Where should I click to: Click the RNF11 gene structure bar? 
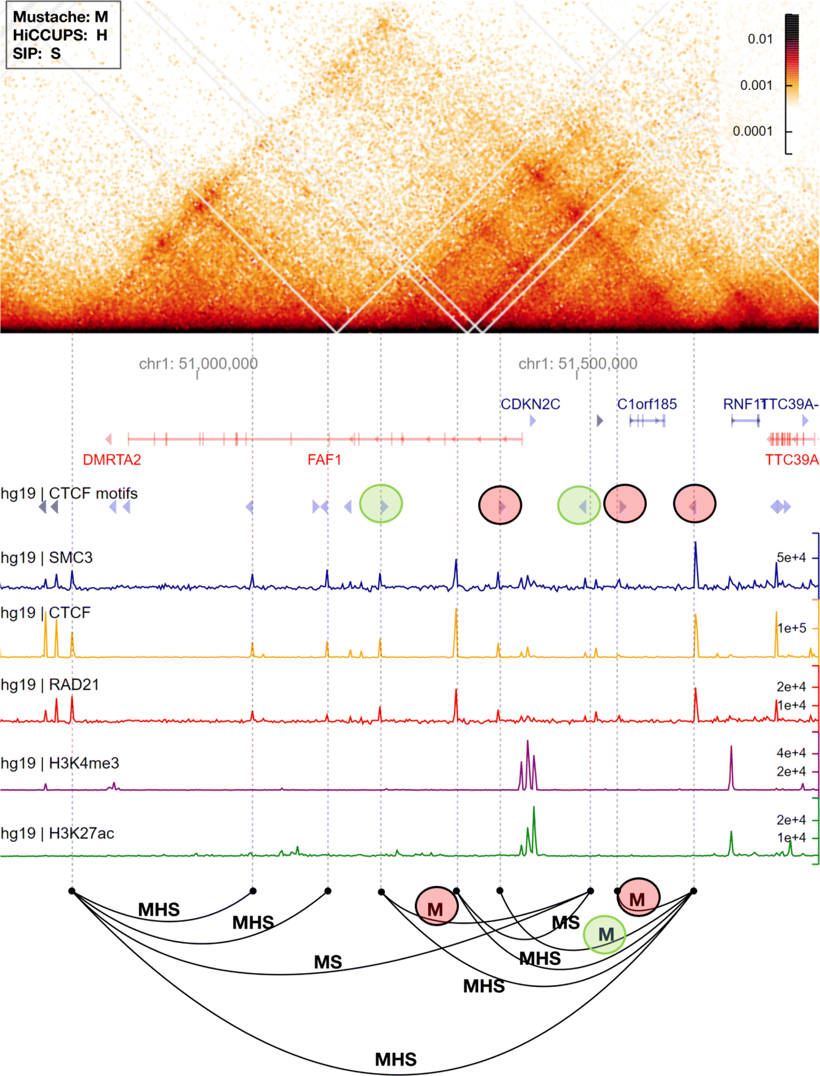(745, 420)
